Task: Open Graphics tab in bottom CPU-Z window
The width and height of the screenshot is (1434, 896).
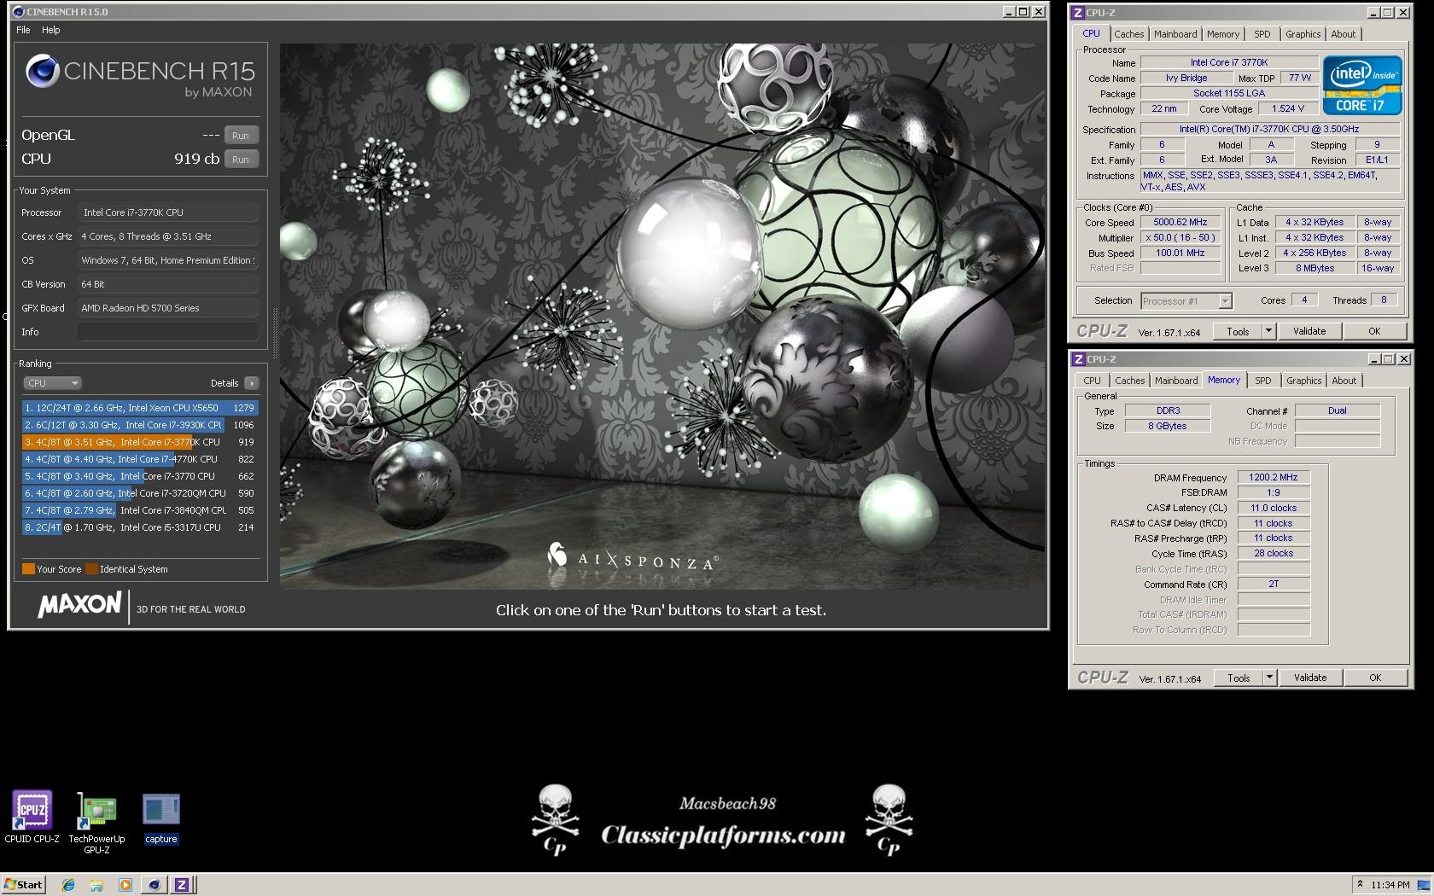Action: (x=1303, y=381)
